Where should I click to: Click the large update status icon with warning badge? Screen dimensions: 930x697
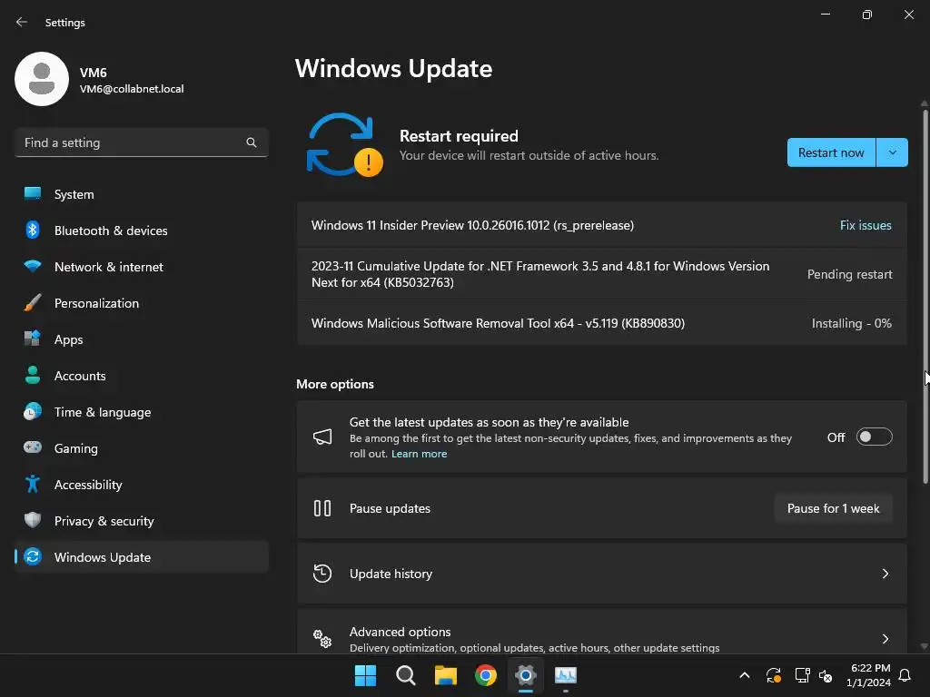(345, 144)
